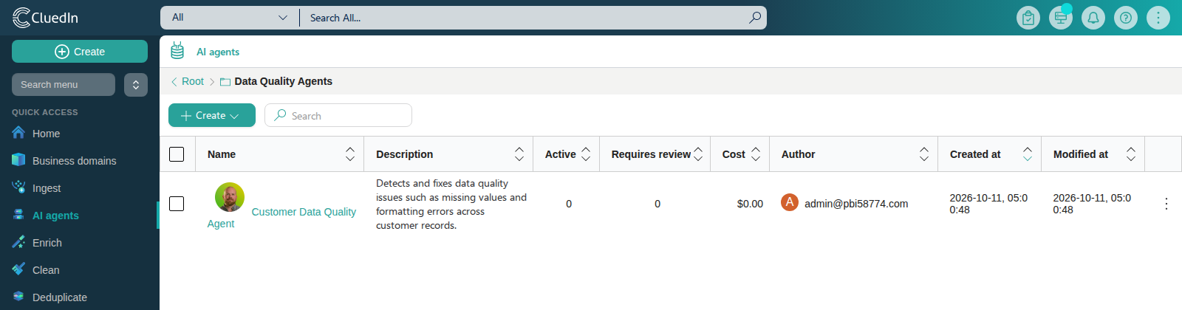This screenshot has height=310, width=1182.
Task: Click the author avatar A icon
Action: (x=790, y=202)
